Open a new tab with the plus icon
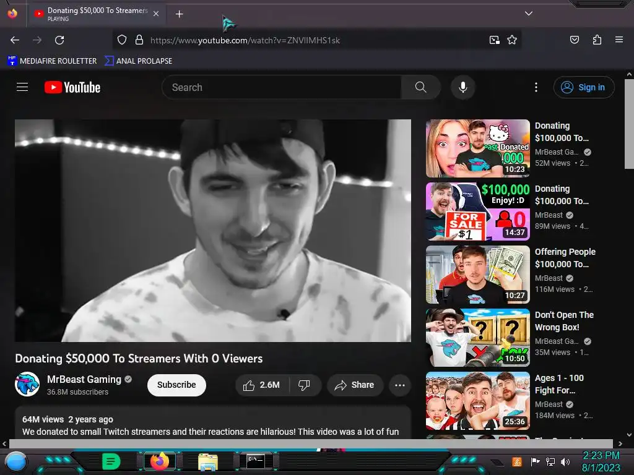Viewport: 634px width, 475px height. pos(179,14)
